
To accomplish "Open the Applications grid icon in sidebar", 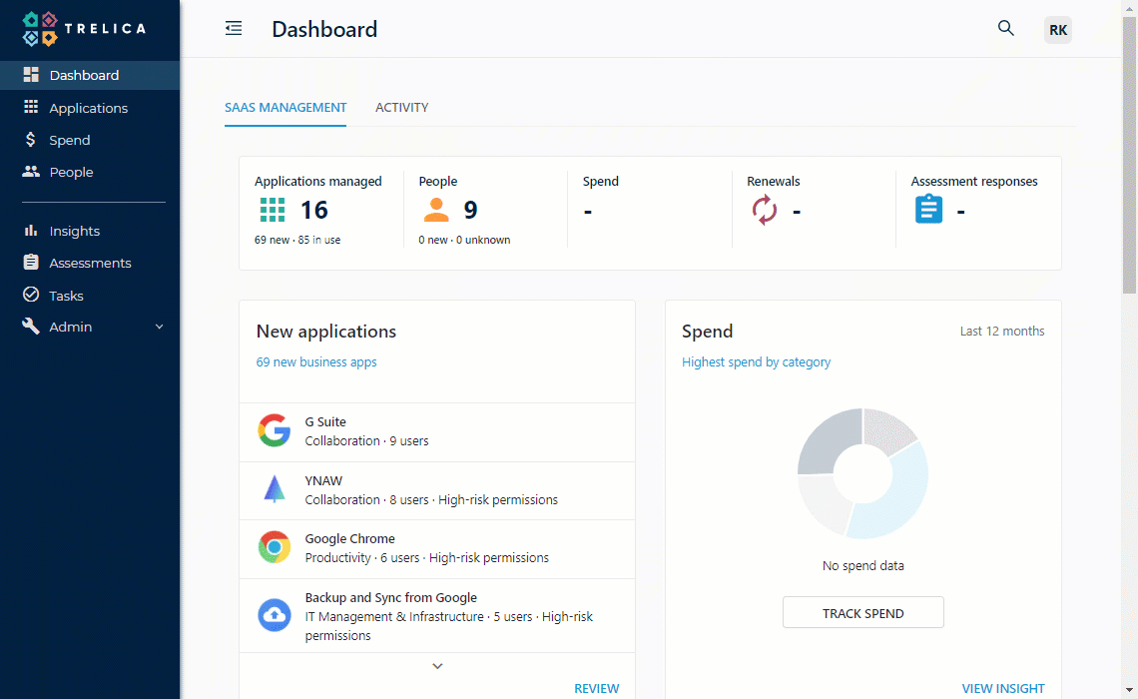I will tap(31, 108).
